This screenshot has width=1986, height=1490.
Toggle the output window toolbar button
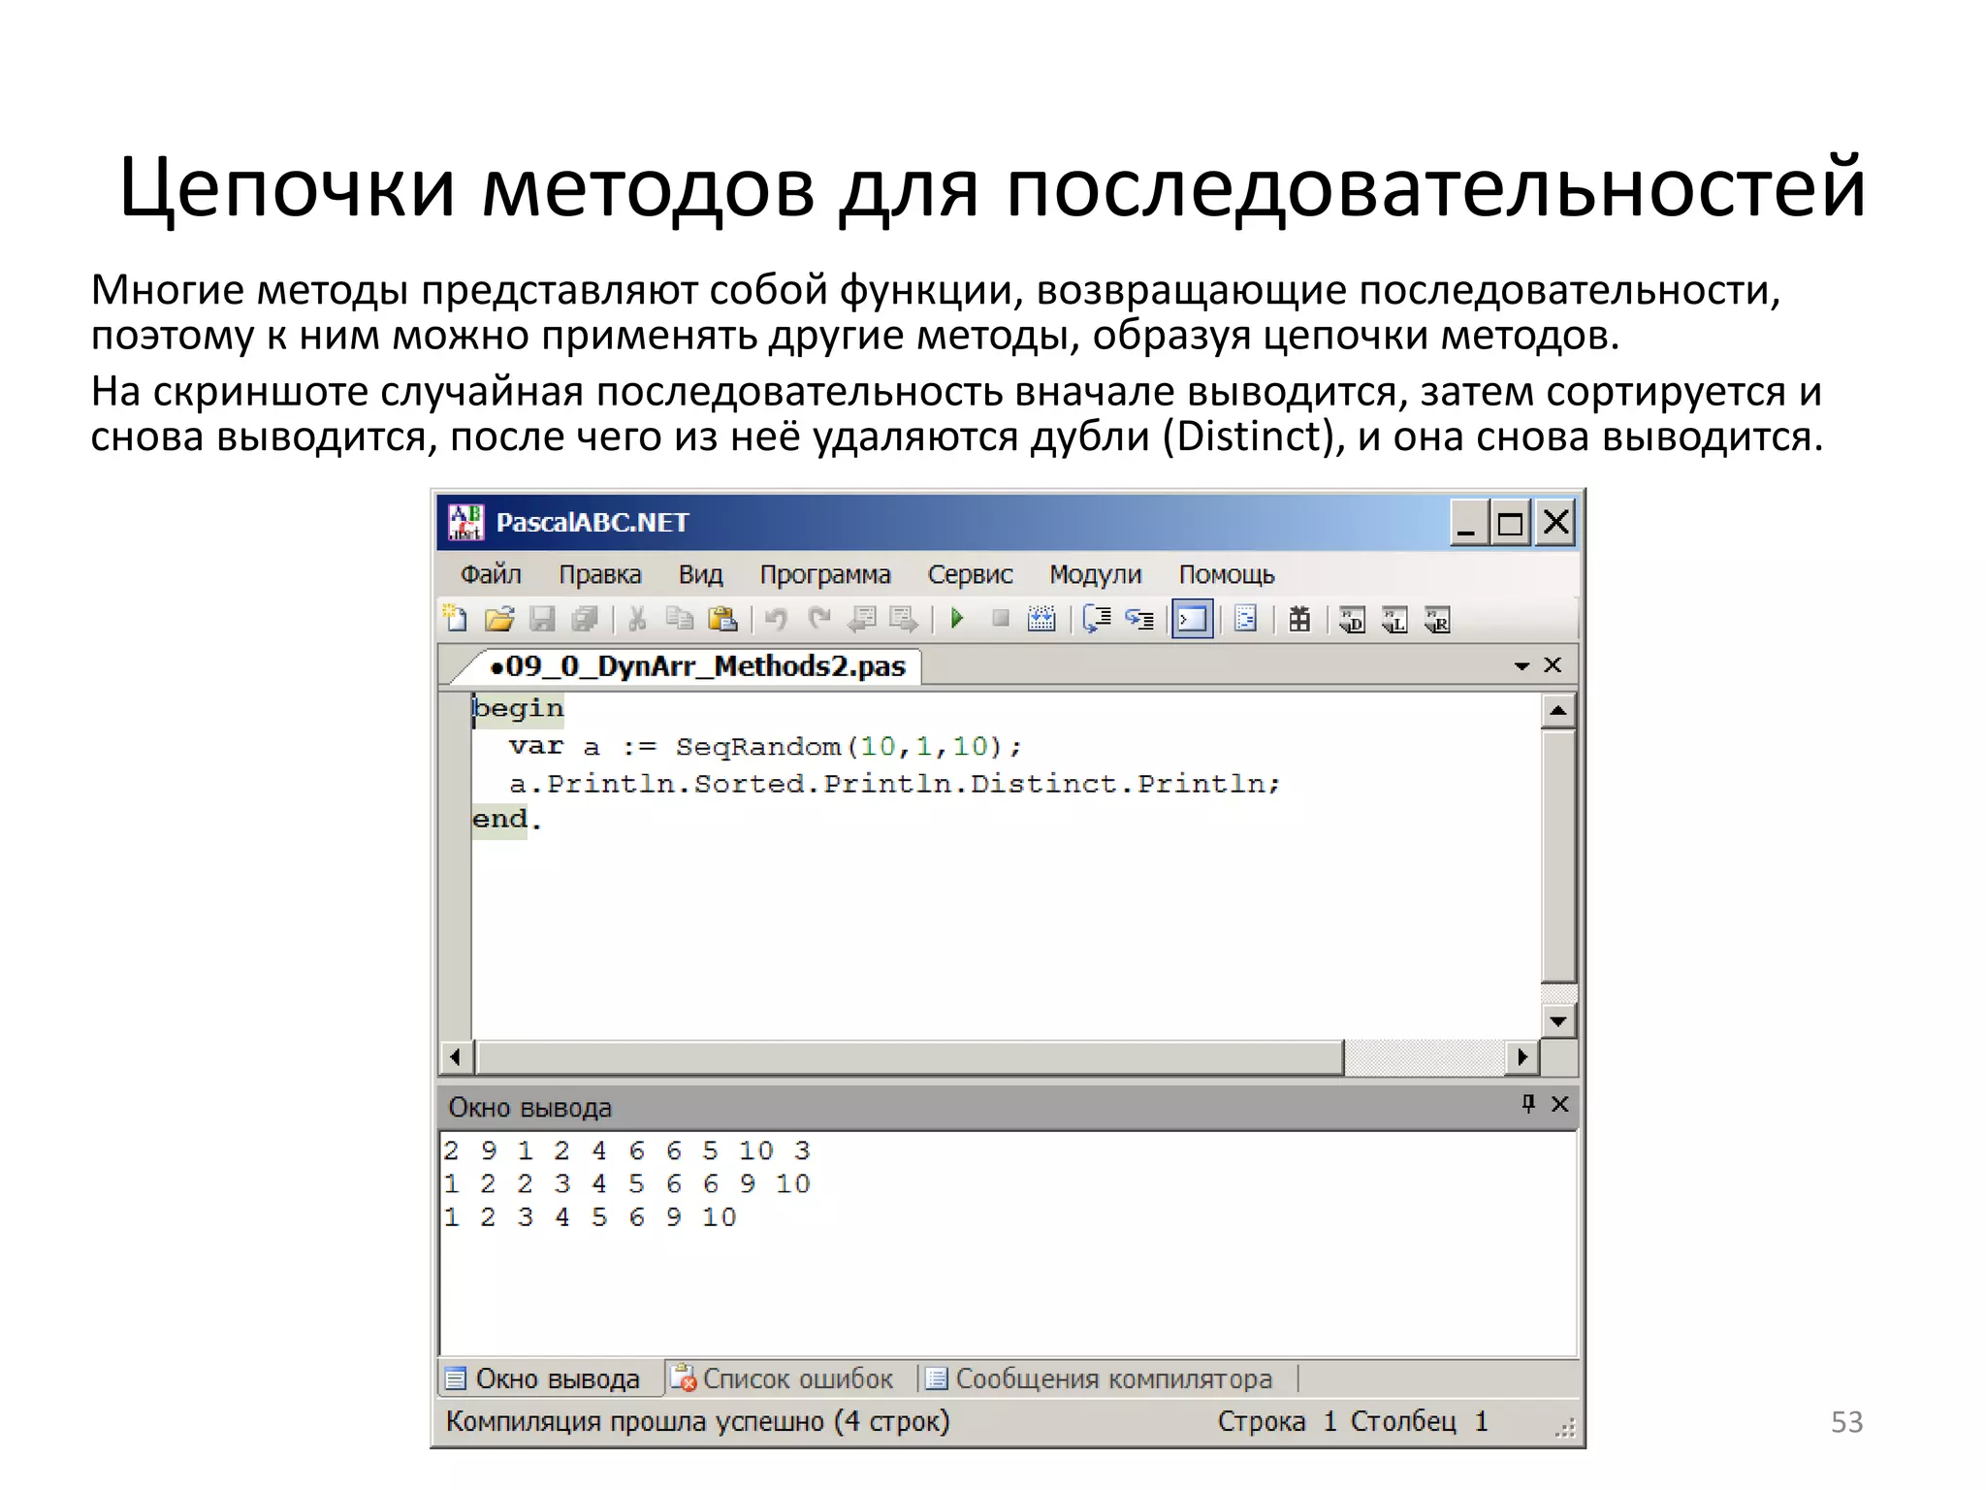coord(1192,619)
